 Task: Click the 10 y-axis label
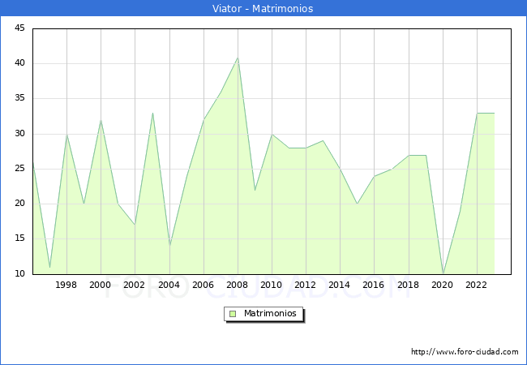(19, 274)
